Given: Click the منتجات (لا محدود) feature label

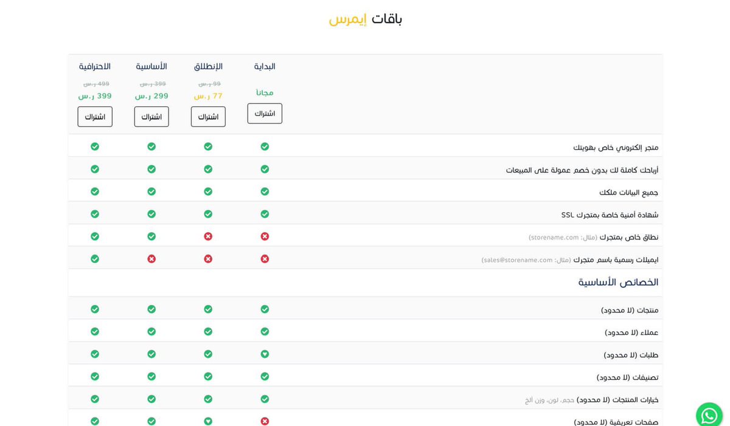Looking at the screenshot, I should click(x=630, y=310).
